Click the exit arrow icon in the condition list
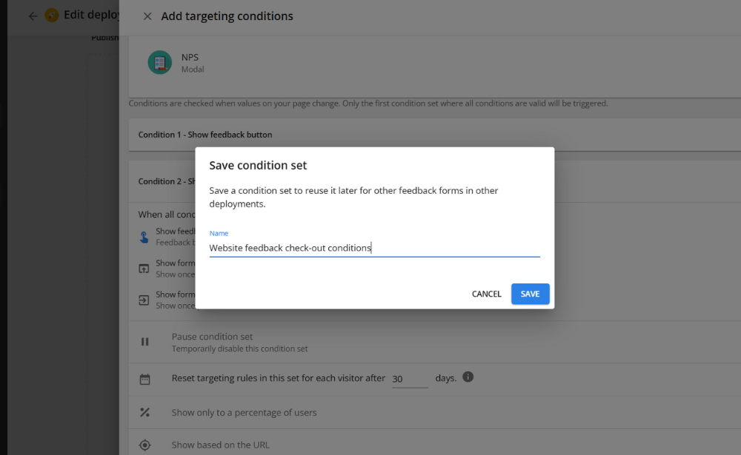Viewport: 741px width, 455px height. coord(144,300)
